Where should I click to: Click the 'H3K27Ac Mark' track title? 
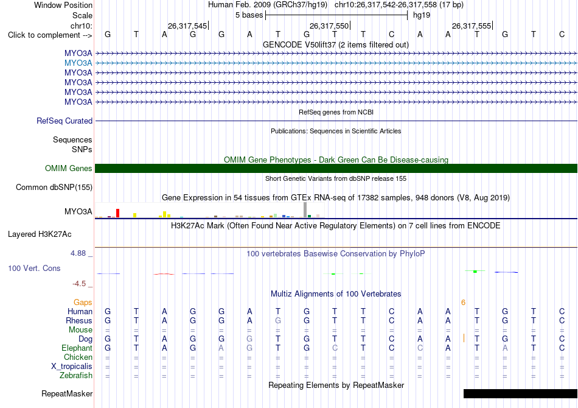click(x=336, y=226)
